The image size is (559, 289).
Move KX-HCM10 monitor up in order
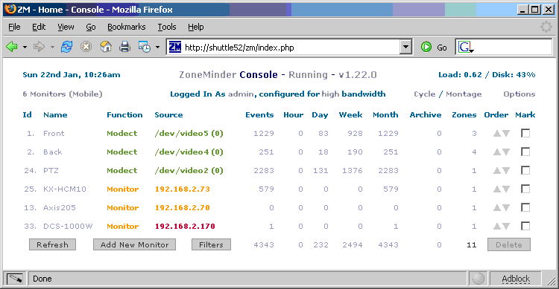coord(497,189)
